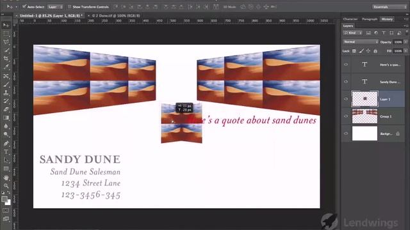Open Fill slider dropdown arrow
This screenshot has height=230, width=410.
click(x=406, y=51)
